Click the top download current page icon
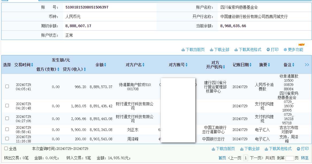The width and height of the screenshot is (312, 164). point(183,50)
